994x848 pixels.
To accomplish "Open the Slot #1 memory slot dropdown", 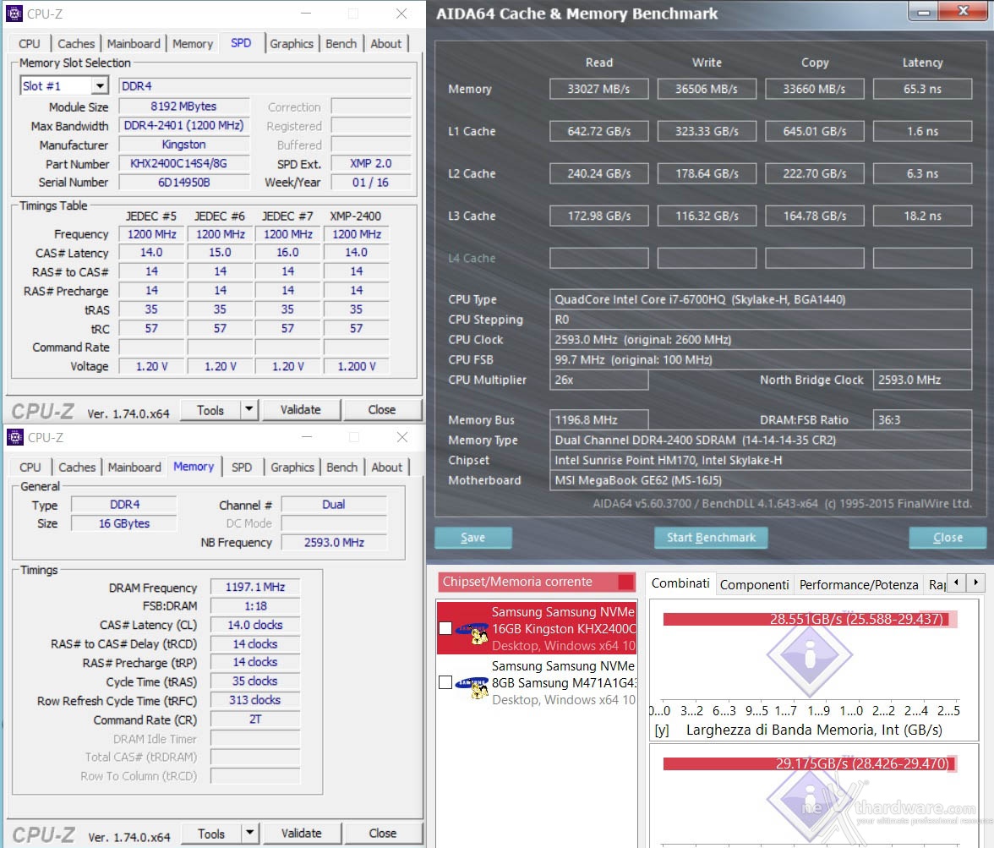I will (100, 85).
